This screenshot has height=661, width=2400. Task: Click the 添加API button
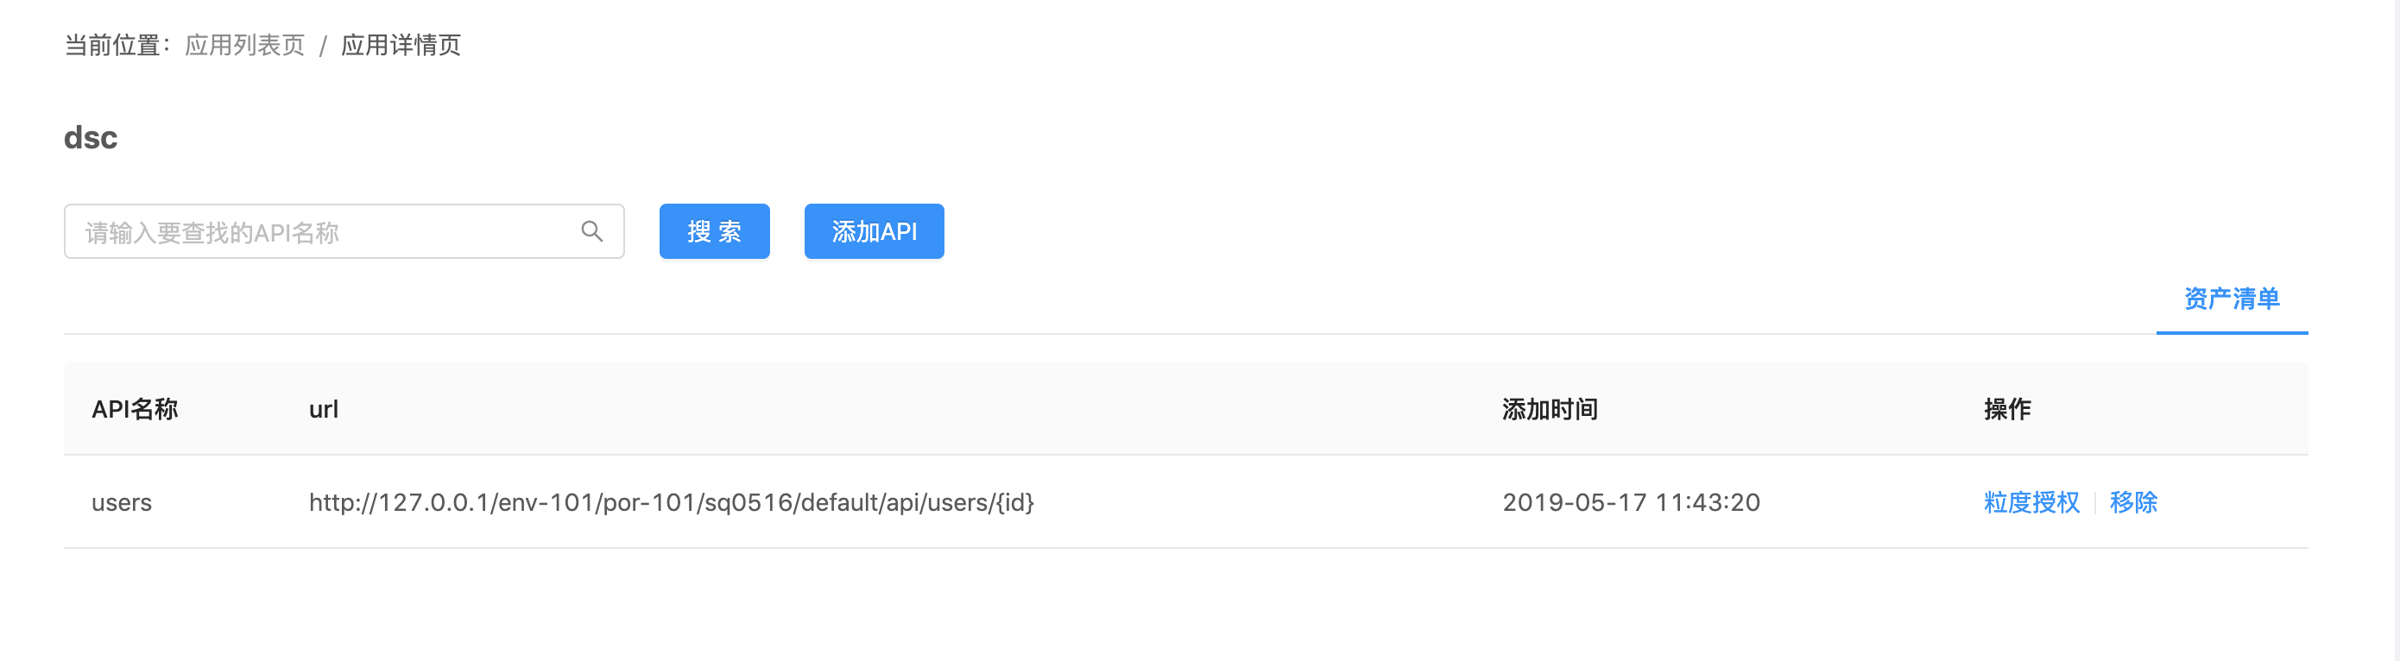point(873,232)
